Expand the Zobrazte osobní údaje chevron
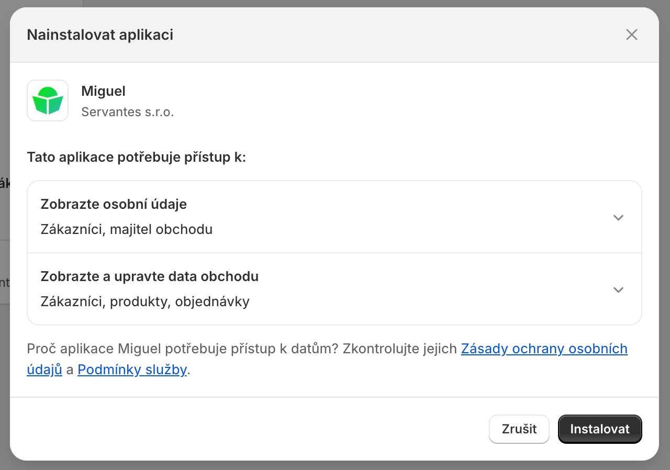Screen dimensions: 670x470 click(x=618, y=218)
